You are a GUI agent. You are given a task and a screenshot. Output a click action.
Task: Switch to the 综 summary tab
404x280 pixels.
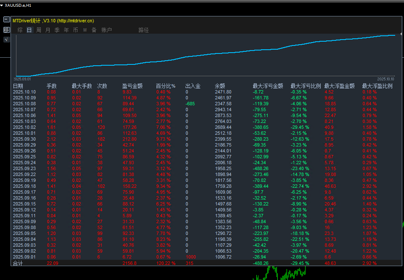[20, 30]
